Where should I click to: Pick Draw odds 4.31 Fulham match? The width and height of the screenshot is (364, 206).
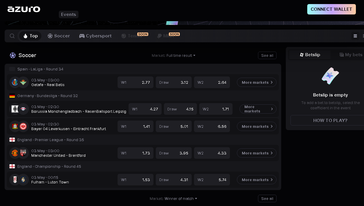[x=174, y=180]
